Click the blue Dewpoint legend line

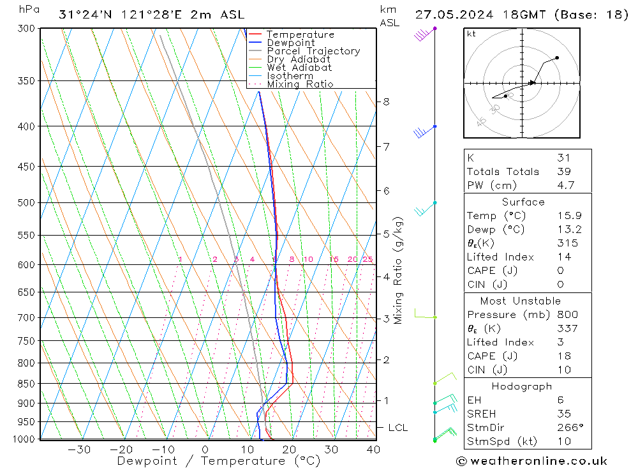pyautogui.click(x=255, y=42)
